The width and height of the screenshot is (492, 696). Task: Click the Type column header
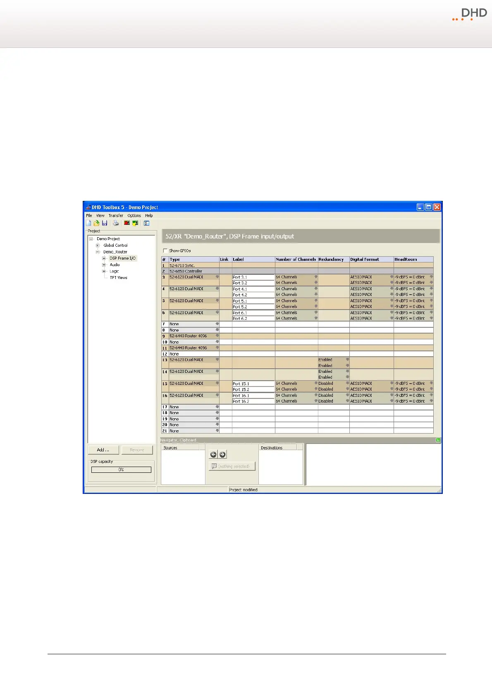pyautogui.click(x=194, y=260)
